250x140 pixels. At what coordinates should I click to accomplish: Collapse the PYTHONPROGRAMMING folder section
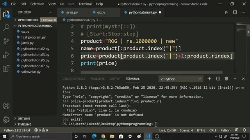35,26
